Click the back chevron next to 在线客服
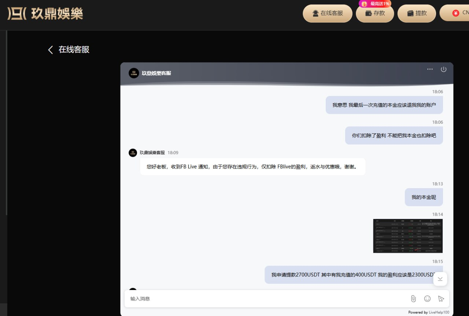The height and width of the screenshot is (316, 469). (x=50, y=49)
